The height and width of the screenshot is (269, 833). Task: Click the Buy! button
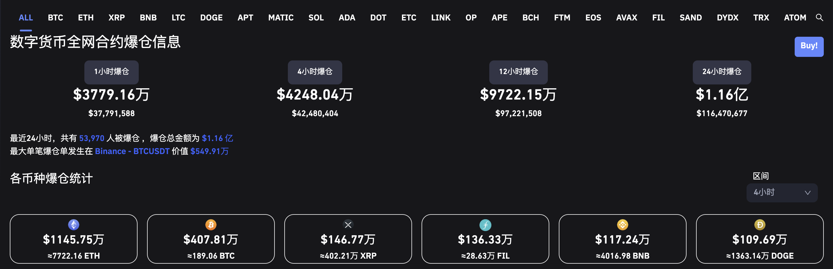pos(809,47)
